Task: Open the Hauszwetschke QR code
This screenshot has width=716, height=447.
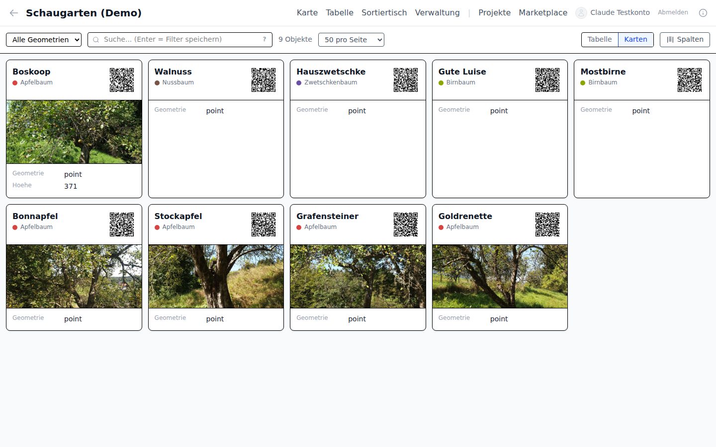Action: (x=406, y=80)
